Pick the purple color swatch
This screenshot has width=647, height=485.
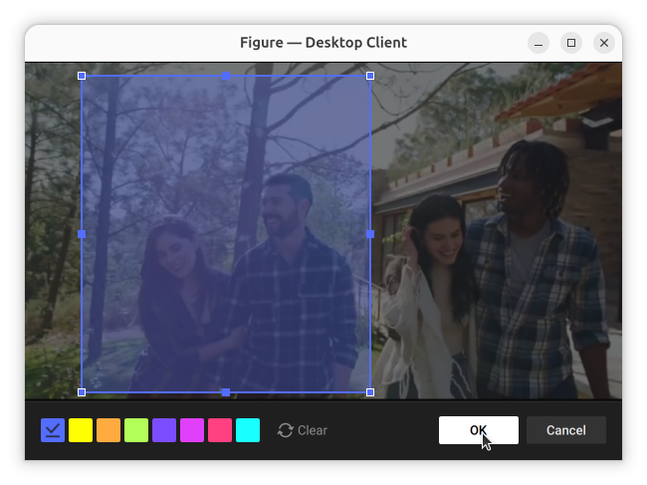(x=164, y=430)
